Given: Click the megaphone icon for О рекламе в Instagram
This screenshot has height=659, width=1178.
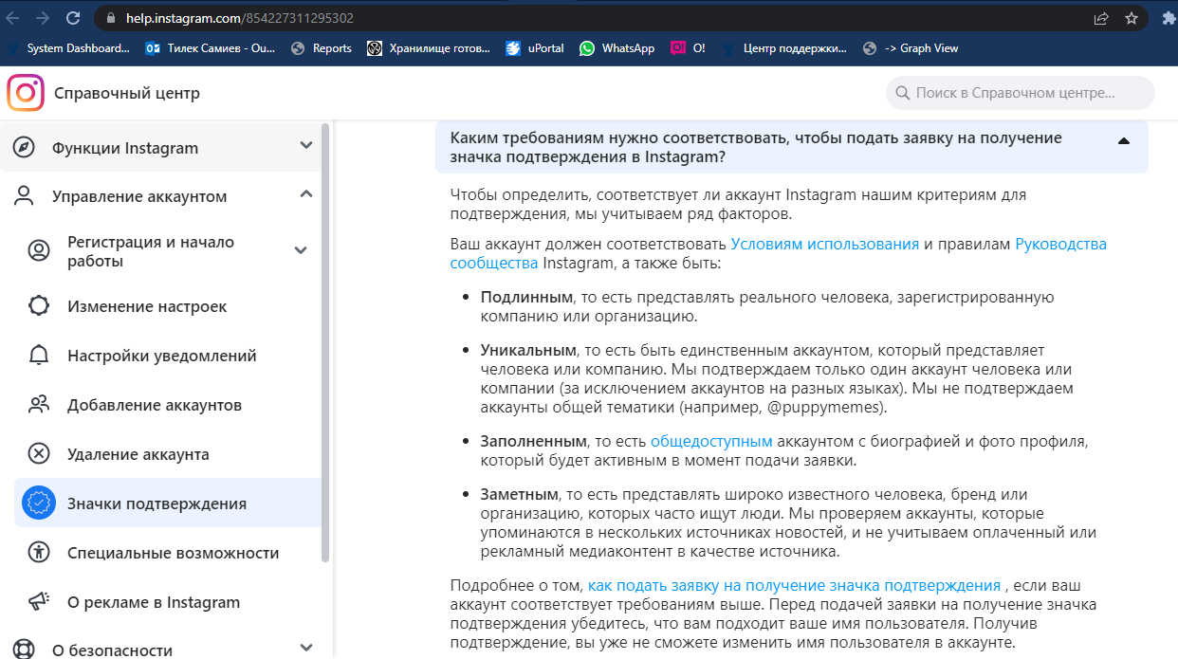Looking at the screenshot, I should click(38, 601).
